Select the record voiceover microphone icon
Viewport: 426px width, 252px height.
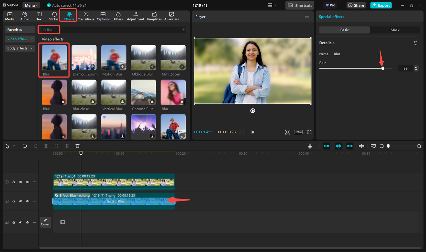tap(310, 146)
